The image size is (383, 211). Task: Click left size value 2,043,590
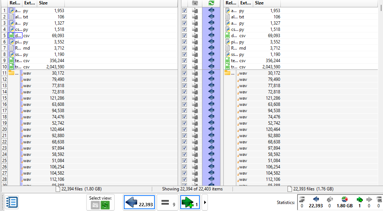55,67
